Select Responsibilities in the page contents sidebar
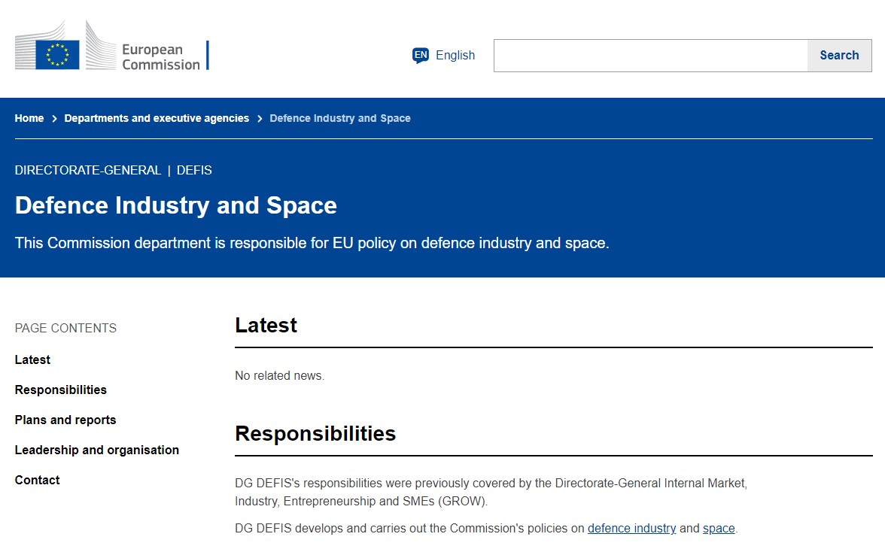Image resolution: width=885 pixels, height=558 pixels. pyautogui.click(x=60, y=390)
